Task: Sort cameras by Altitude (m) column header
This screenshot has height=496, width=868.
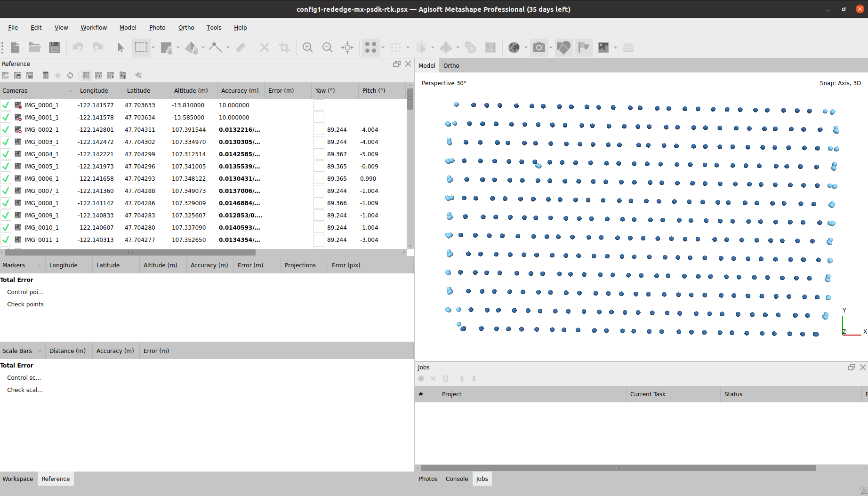Action: coord(191,91)
